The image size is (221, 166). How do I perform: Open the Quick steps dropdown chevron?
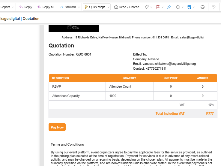[x=109, y=7]
